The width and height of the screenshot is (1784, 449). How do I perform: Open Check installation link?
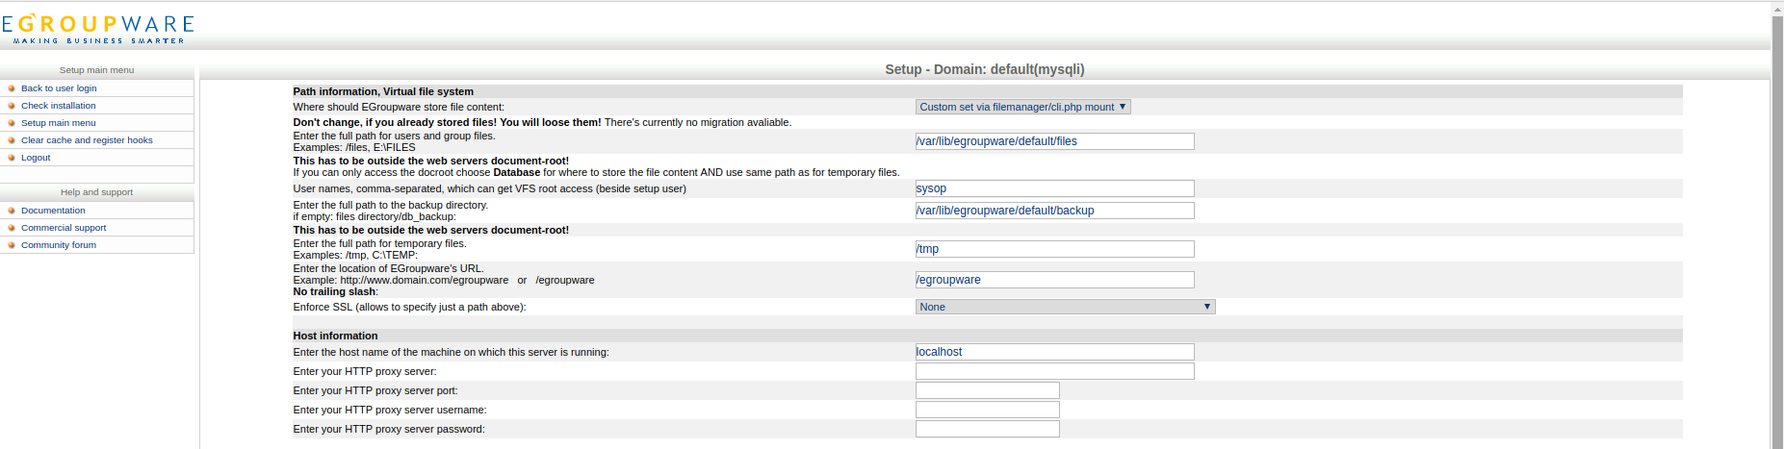[x=59, y=106]
